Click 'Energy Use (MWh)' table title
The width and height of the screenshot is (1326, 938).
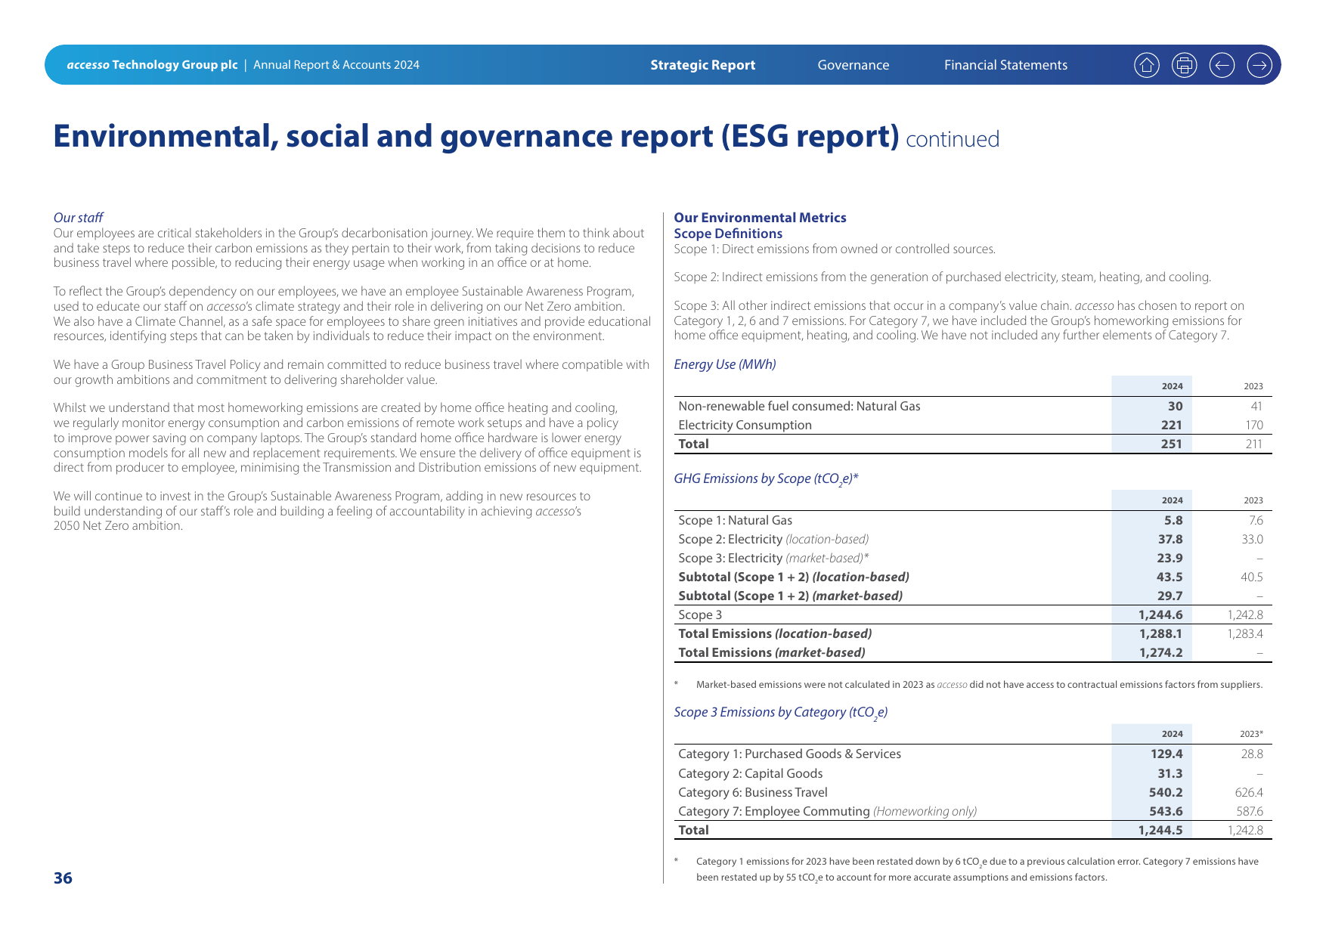725,364
